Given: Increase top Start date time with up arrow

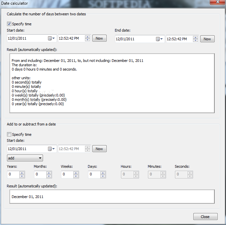Looking at the screenshot, I should click(x=87, y=37).
